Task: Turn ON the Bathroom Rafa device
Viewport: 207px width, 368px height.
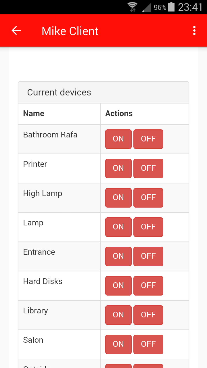Action: tap(118, 139)
